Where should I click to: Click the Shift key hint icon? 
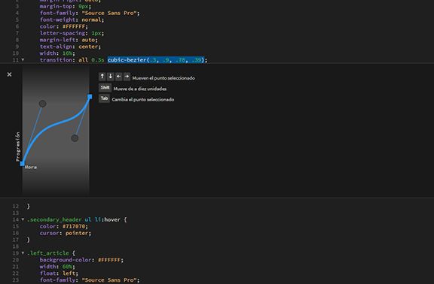click(105, 88)
